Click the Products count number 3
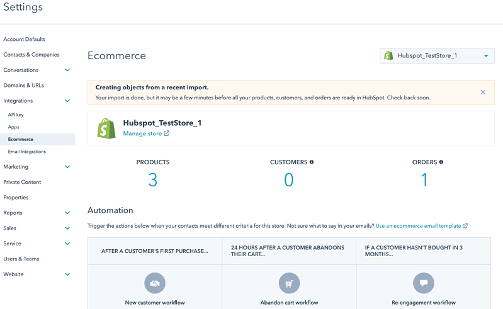503x309 pixels. [x=152, y=180]
